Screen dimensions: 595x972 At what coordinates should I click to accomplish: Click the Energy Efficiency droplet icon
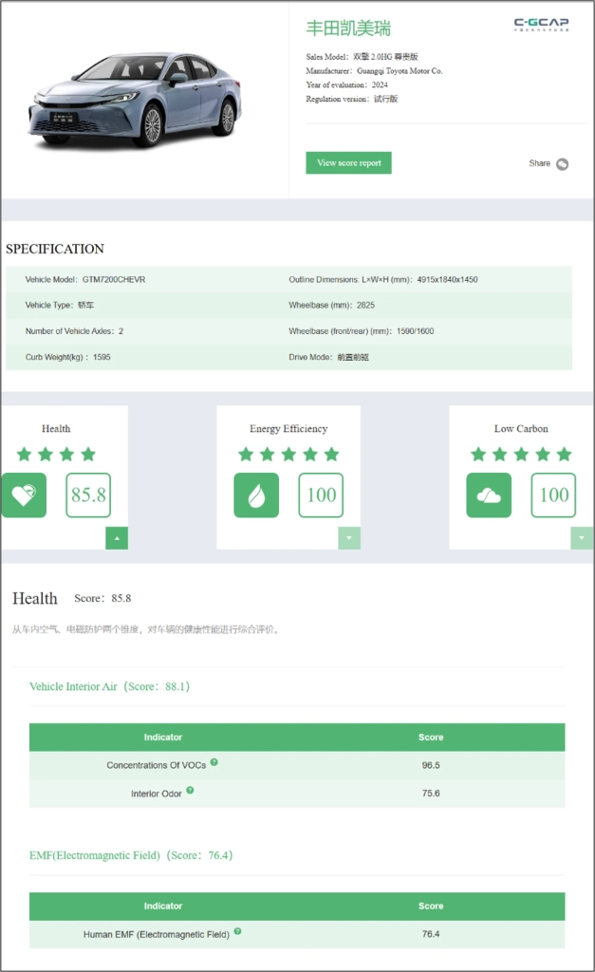[256, 495]
